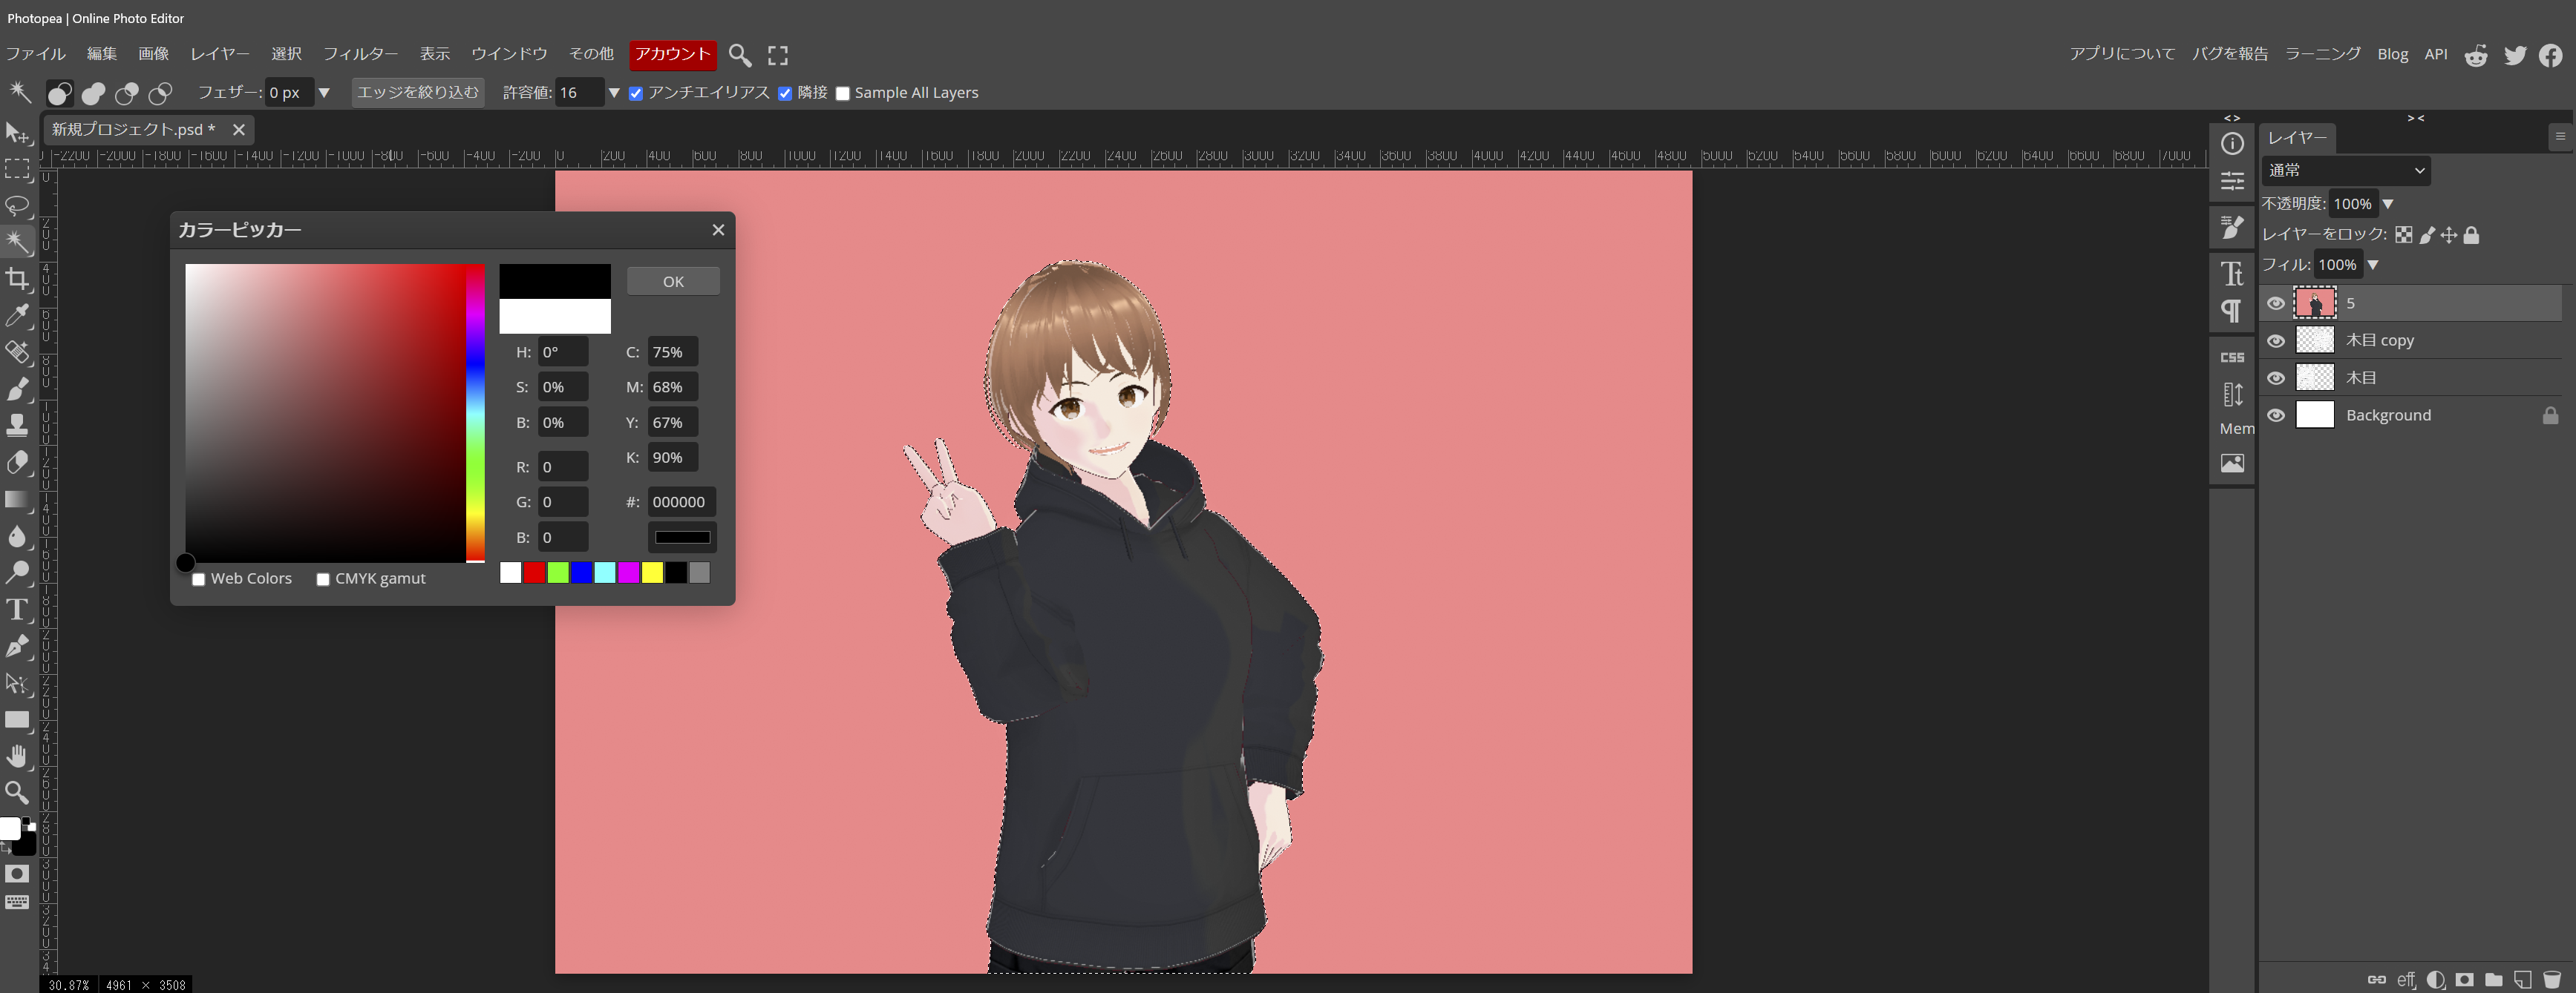Click the hex color input field
This screenshot has height=993, width=2576.
click(x=681, y=501)
